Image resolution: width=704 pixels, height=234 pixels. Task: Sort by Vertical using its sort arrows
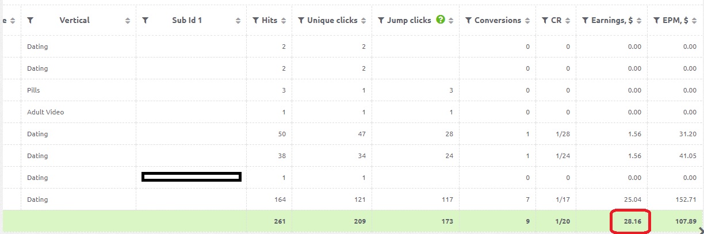pyautogui.click(x=127, y=21)
